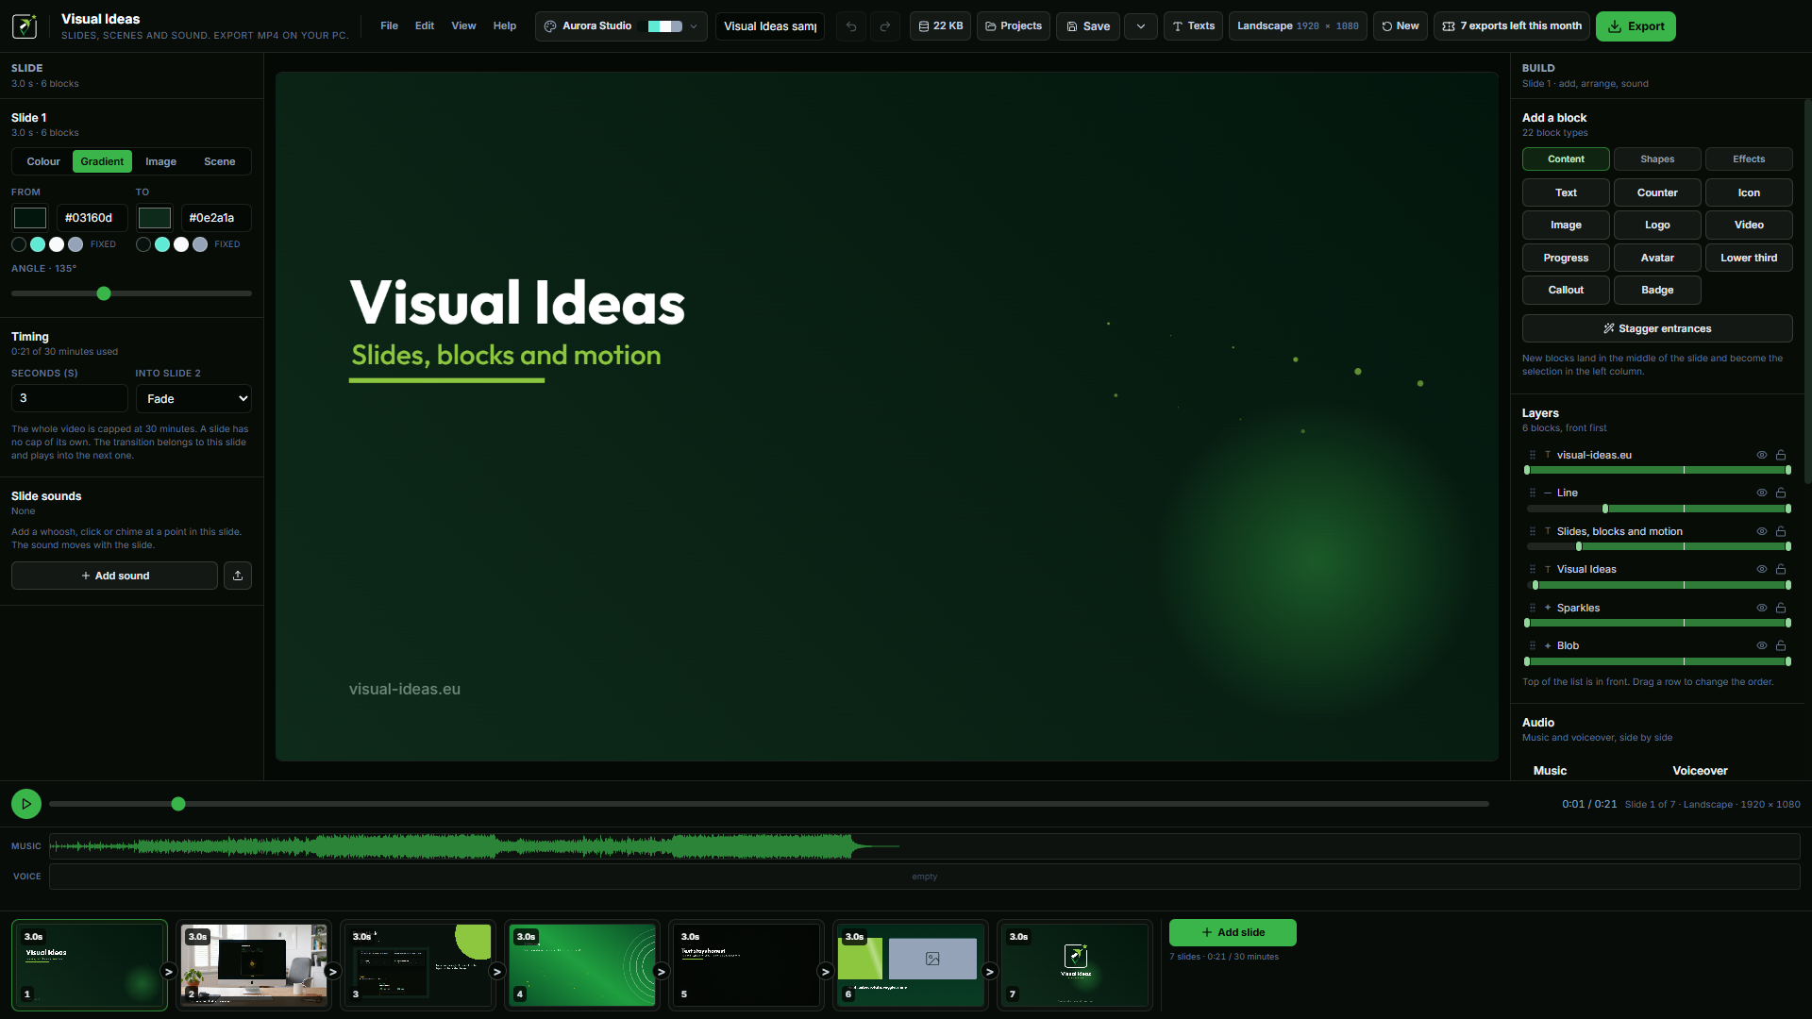Viewport: 1812px width, 1019px height.
Task: Click the FROM gradient color swatch
Action: [x=30, y=218]
